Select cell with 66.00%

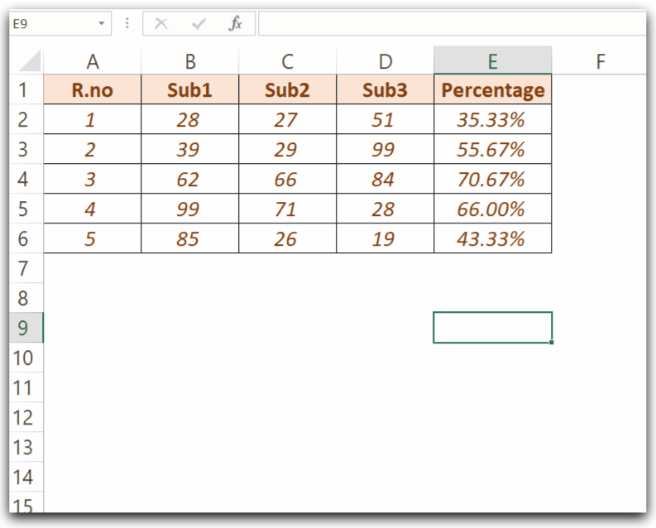[x=493, y=209]
